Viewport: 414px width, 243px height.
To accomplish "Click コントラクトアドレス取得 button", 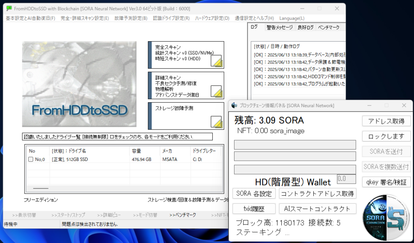I will pos(317,194).
